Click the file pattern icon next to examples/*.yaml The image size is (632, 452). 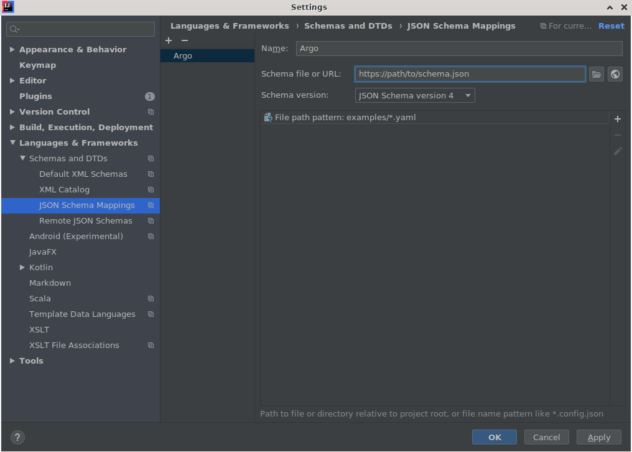(267, 116)
